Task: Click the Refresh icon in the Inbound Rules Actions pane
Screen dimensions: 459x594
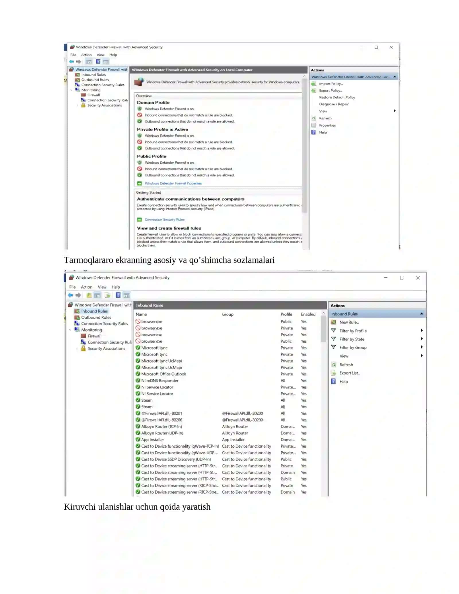Action: coord(333,365)
